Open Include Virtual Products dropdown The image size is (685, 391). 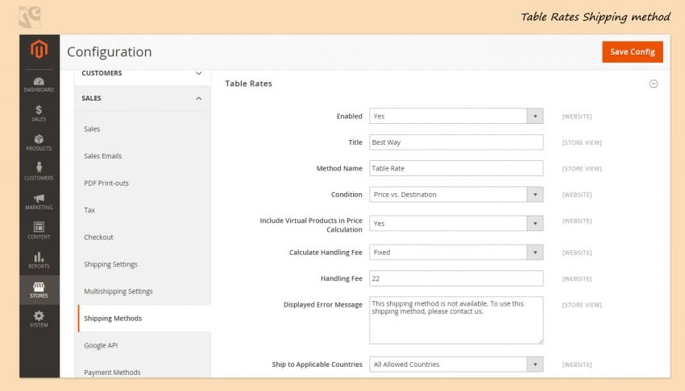tap(456, 224)
